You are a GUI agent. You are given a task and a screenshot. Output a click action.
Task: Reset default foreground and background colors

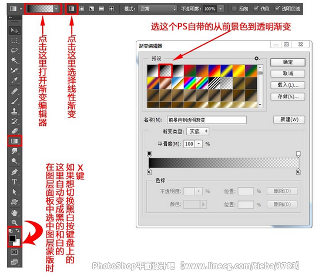click(11, 231)
